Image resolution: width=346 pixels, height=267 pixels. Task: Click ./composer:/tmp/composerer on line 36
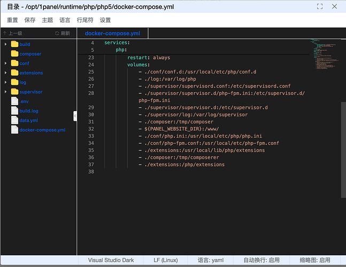point(182,158)
